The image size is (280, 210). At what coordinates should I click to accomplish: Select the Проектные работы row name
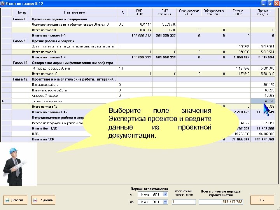click(45, 85)
